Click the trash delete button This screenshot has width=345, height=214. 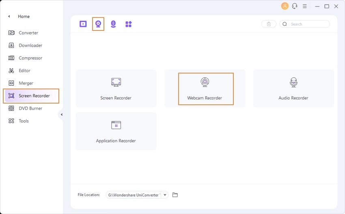[x=269, y=24]
